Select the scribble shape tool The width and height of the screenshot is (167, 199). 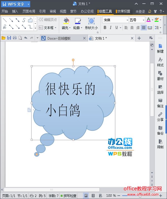coord(5,27)
